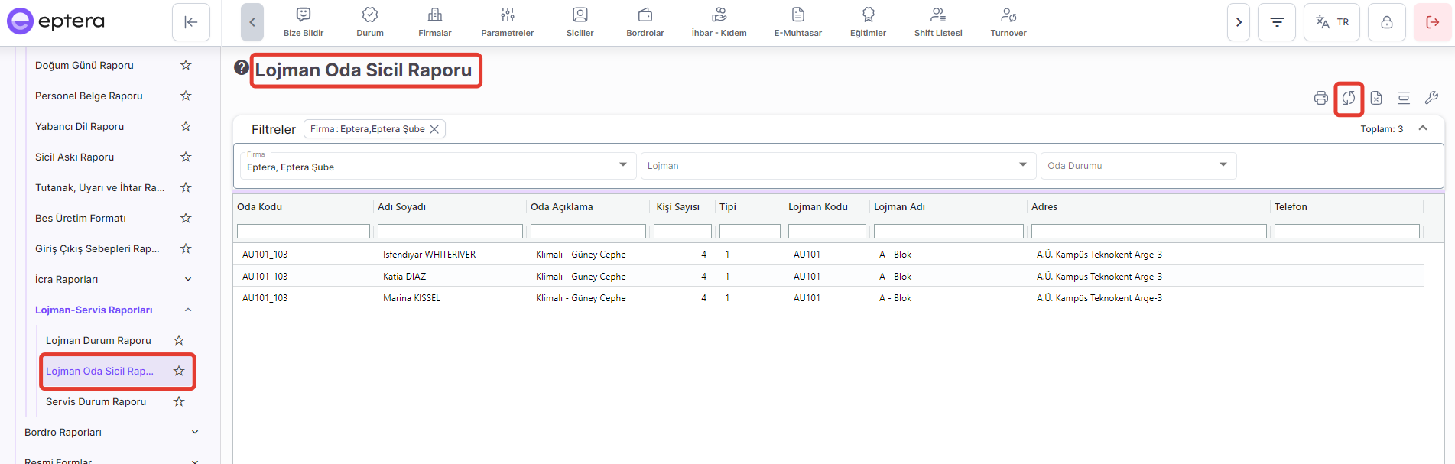Open the Sicil Askı Raporu link
The height and width of the screenshot is (464, 1455).
point(75,157)
